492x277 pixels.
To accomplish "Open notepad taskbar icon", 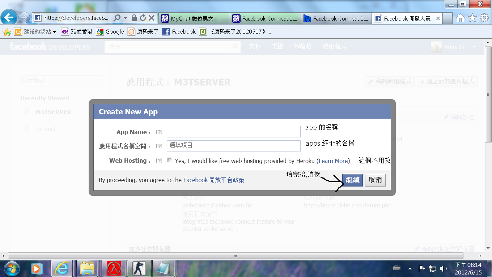I will [164, 268].
